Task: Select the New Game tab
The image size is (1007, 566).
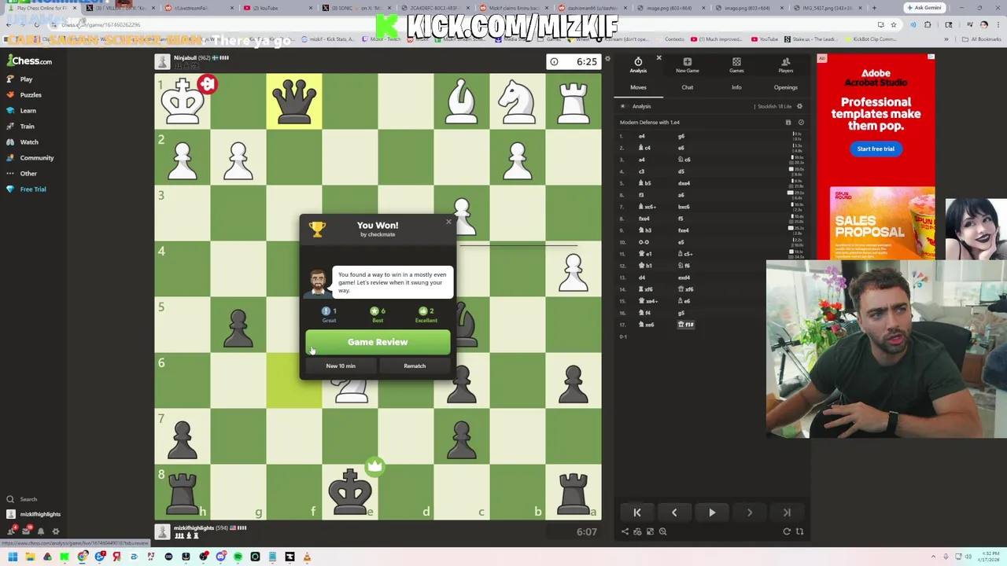Action: click(687, 65)
